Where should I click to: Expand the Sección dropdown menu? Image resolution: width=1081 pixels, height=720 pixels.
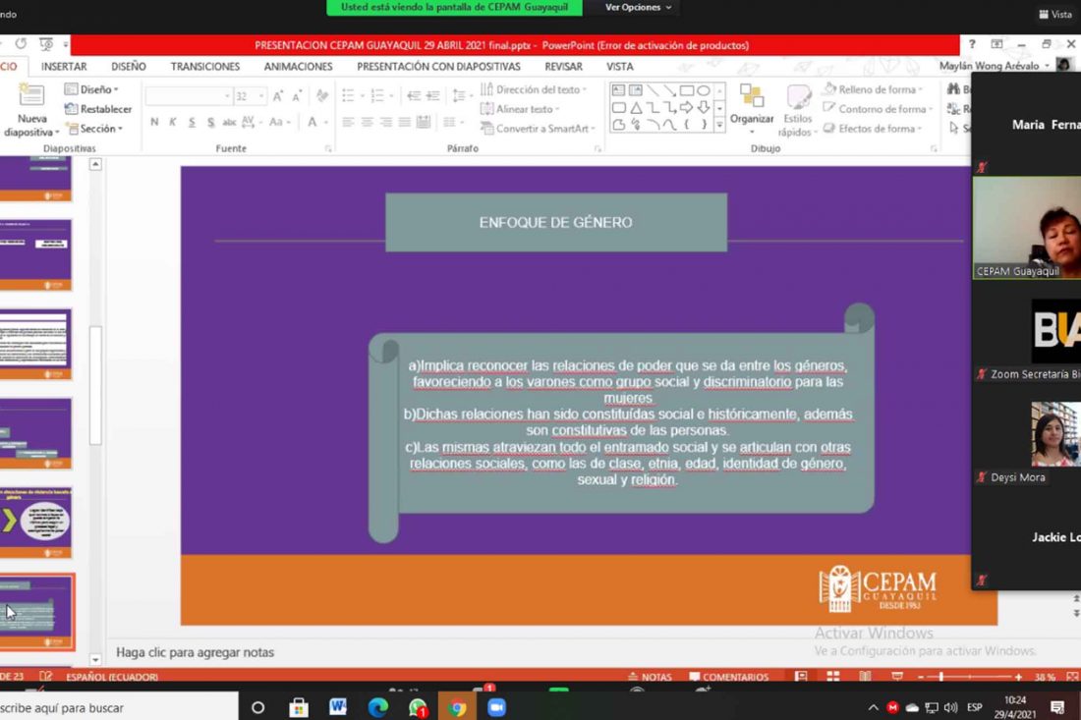pos(95,129)
